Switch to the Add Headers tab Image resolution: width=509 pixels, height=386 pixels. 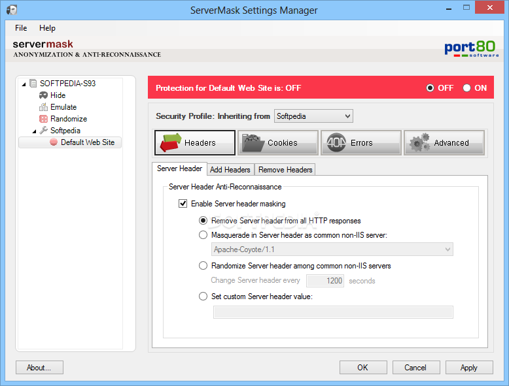pos(230,170)
